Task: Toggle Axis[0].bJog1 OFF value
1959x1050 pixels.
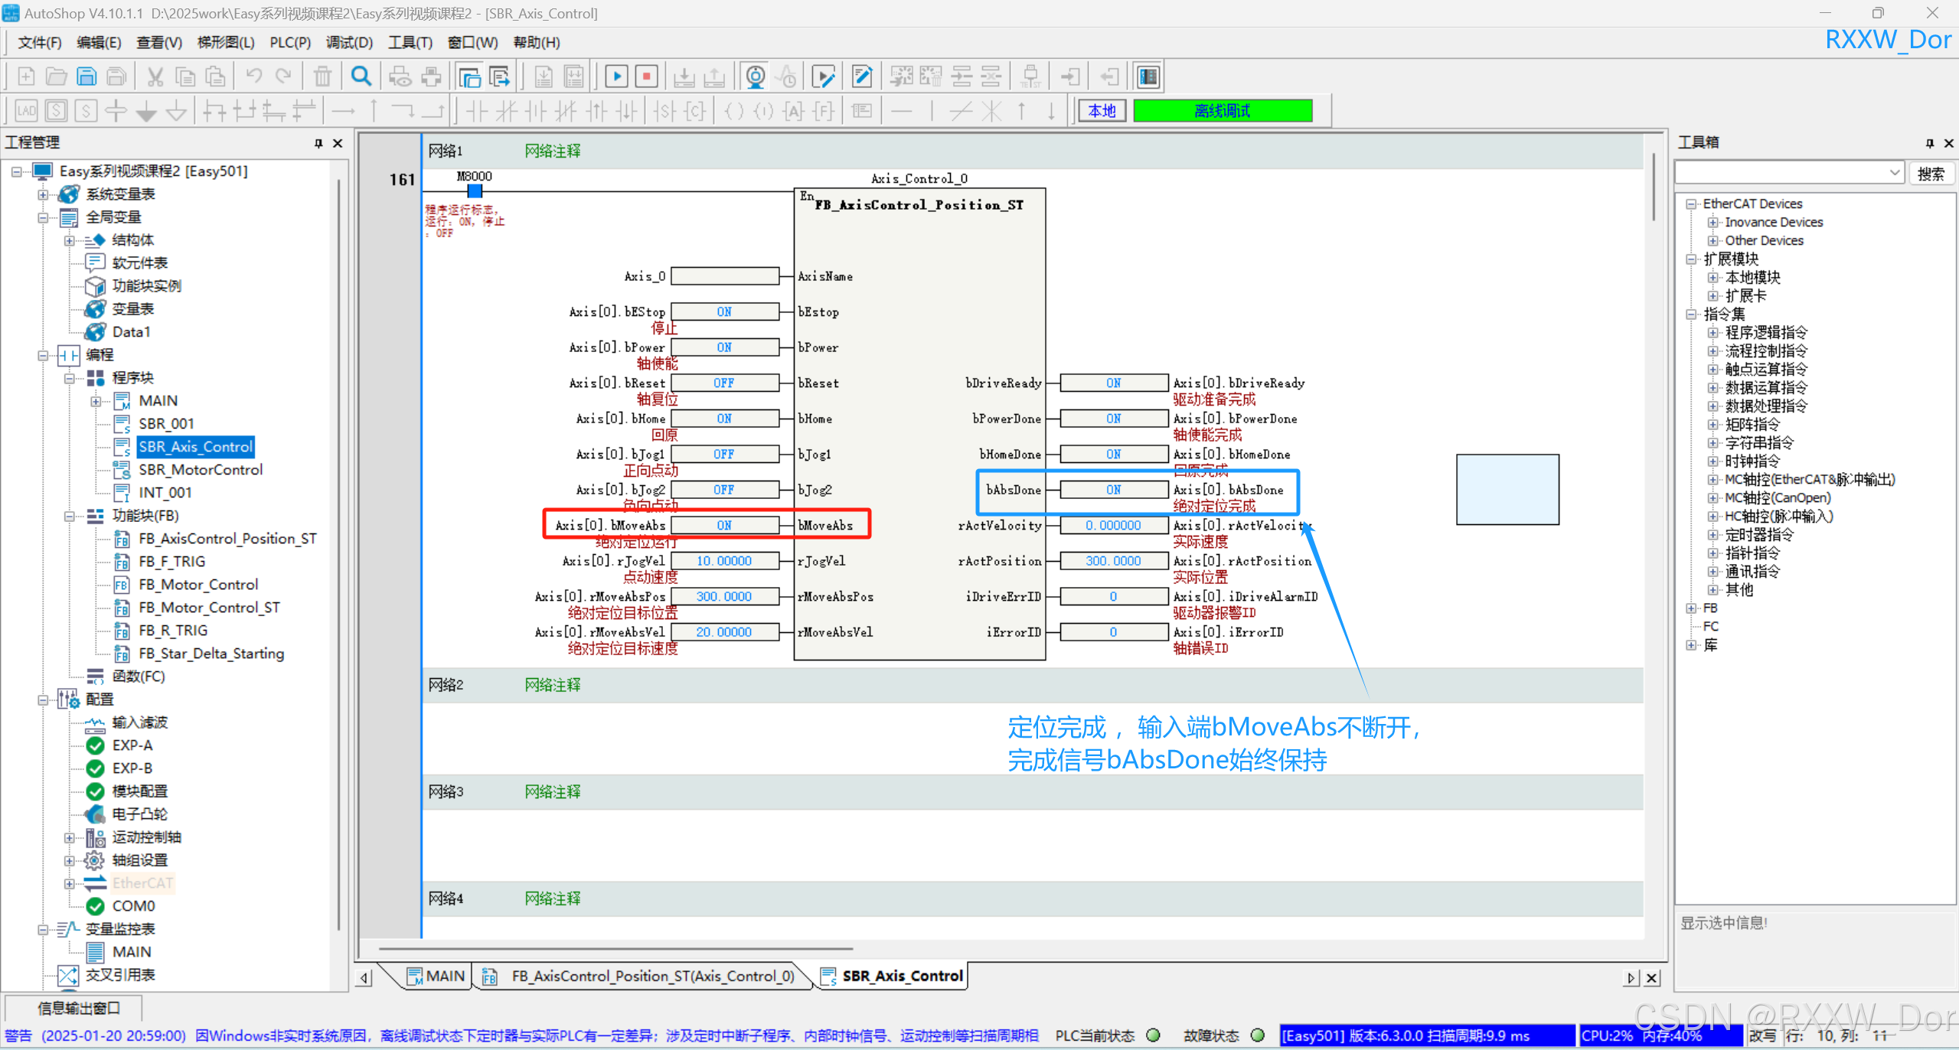Action: (x=724, y=455)
